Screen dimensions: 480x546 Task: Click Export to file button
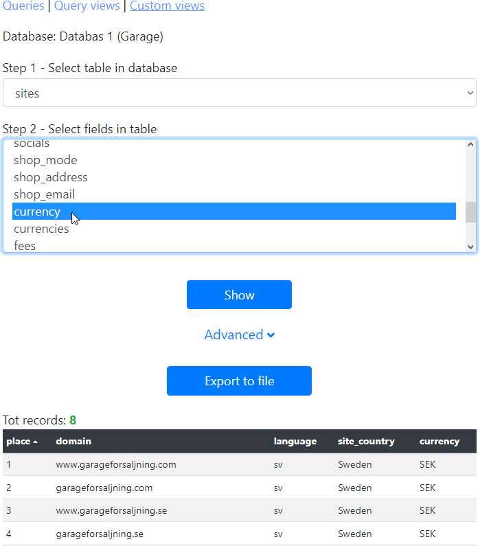(239, 380)
